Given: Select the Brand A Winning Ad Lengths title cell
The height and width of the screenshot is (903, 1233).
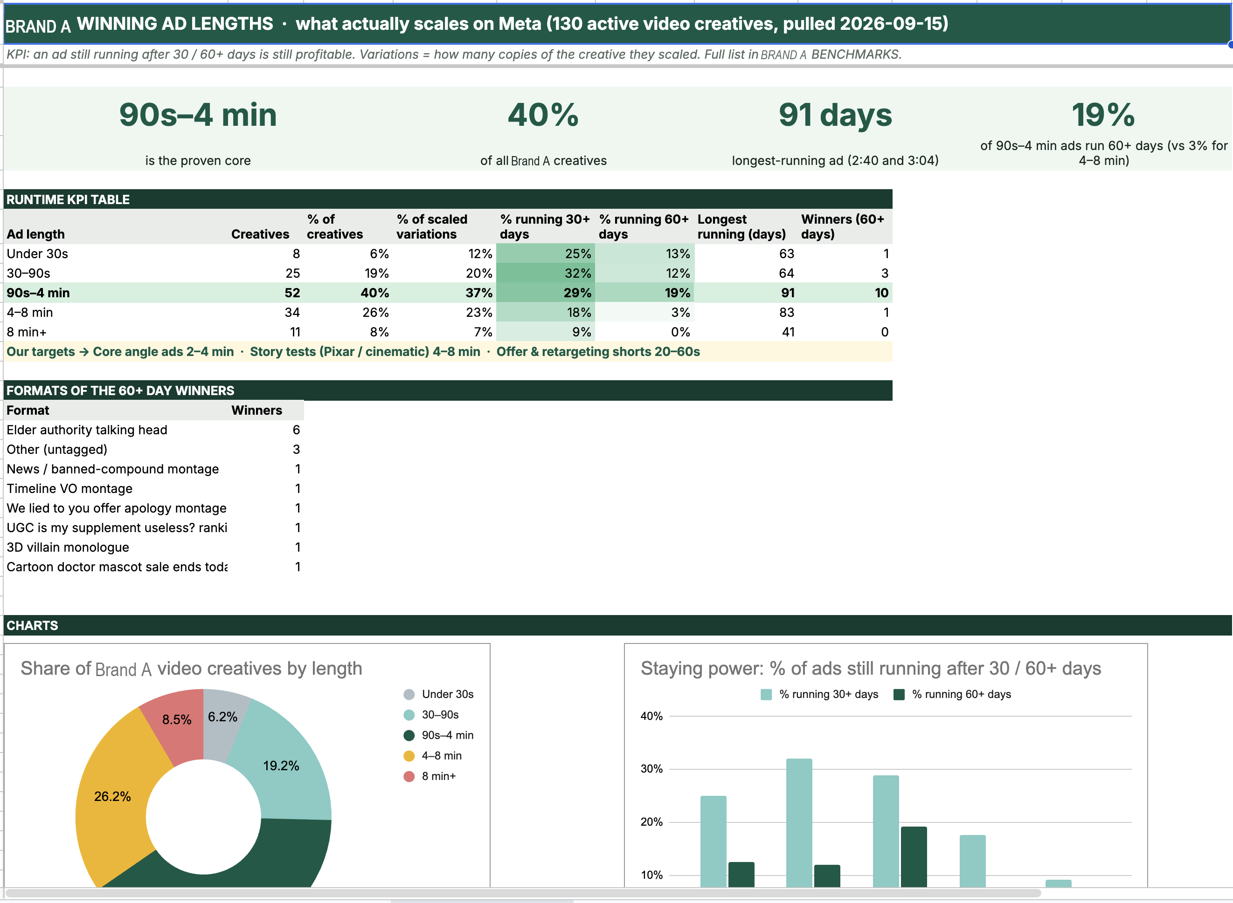Looking at the screenshot, I should tap(617, 24).
